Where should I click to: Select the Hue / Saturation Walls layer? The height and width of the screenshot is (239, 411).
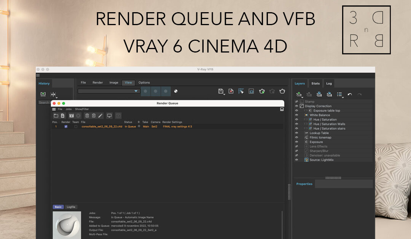(x=329, y=124)
